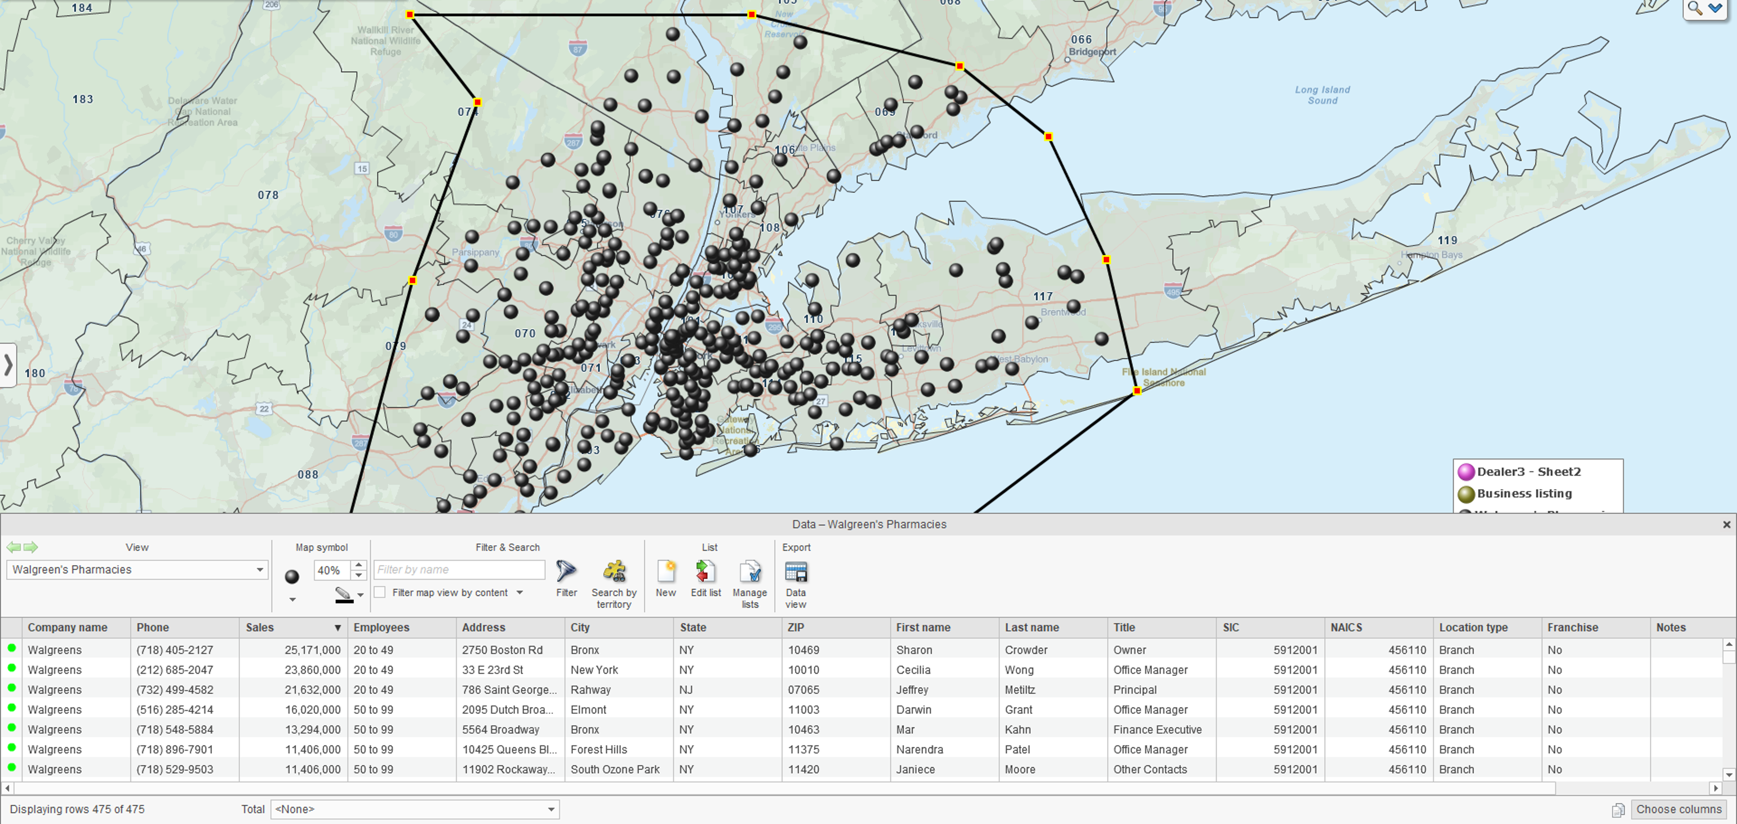Open the View dataset dropdown showing Walgreen's Pharmacies

(x=137, y=570)
